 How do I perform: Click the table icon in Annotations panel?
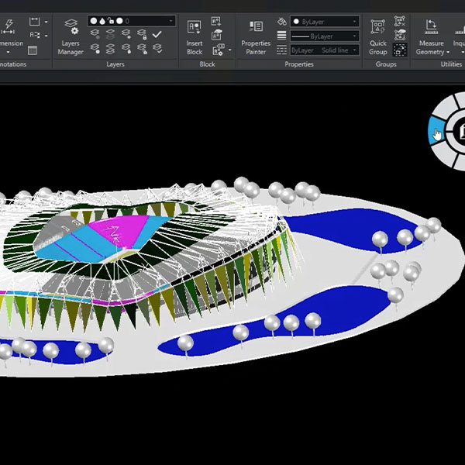[33, 50]
